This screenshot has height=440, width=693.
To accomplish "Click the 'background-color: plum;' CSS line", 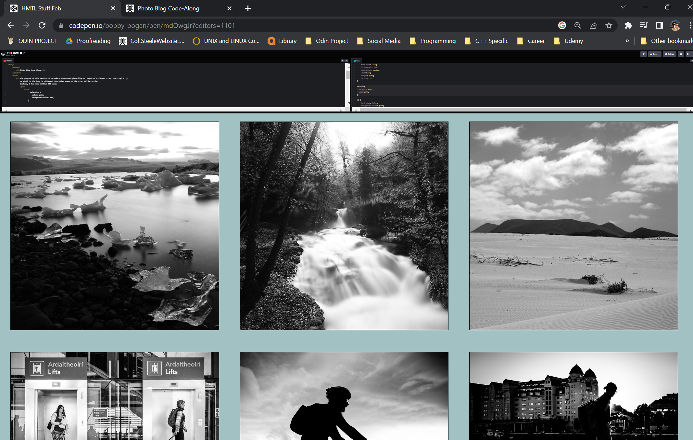I will pyautogui.click(x=372, y=106).
